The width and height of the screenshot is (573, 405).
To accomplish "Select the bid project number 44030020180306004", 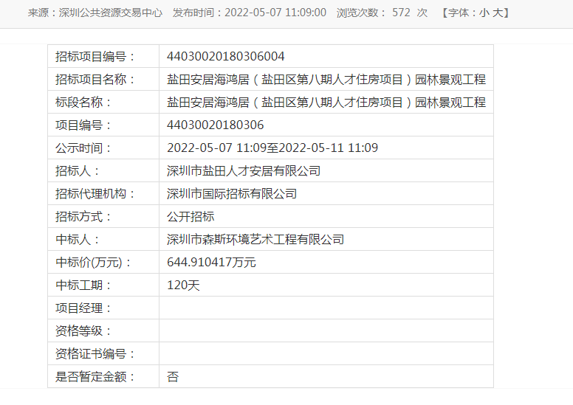I will tap(226, 57).
